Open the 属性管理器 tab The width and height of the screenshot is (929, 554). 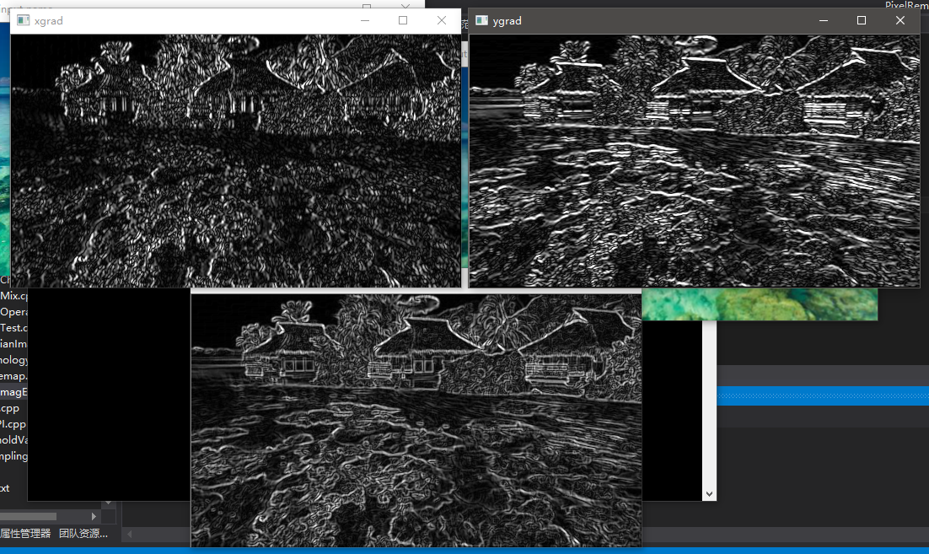[25, 533]
